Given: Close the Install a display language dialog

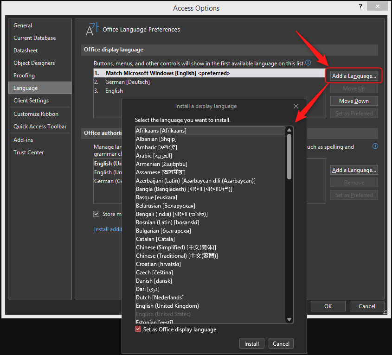Looking at the screenshot, I should tap(296, 106).
